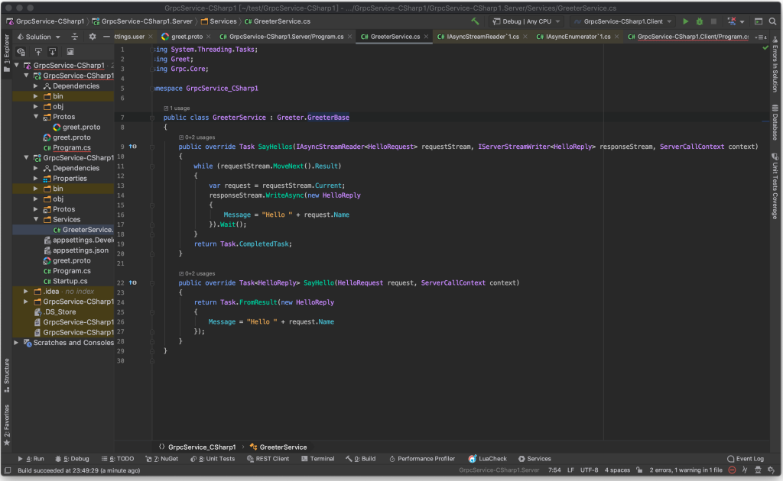The height and width of the screenshot is (481, 783).
Task: Open the VCS actions dropdown arrow in toolbar
Action: click(742, 22)
